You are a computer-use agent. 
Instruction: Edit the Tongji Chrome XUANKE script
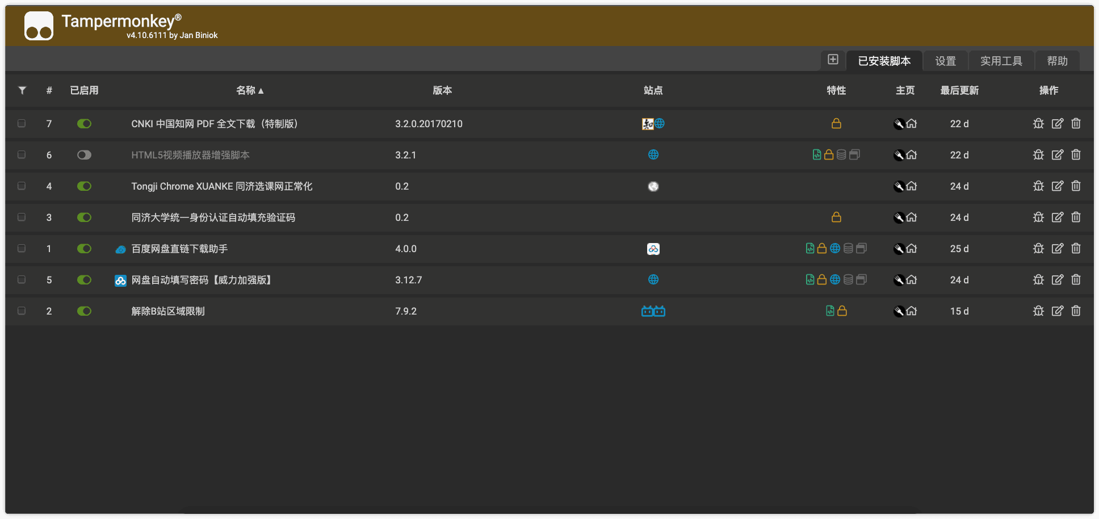[1057, 186]
